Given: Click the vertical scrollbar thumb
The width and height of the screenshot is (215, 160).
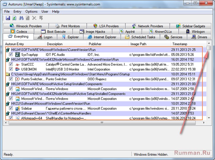Looking at the screenshot, I should point(209,48).
